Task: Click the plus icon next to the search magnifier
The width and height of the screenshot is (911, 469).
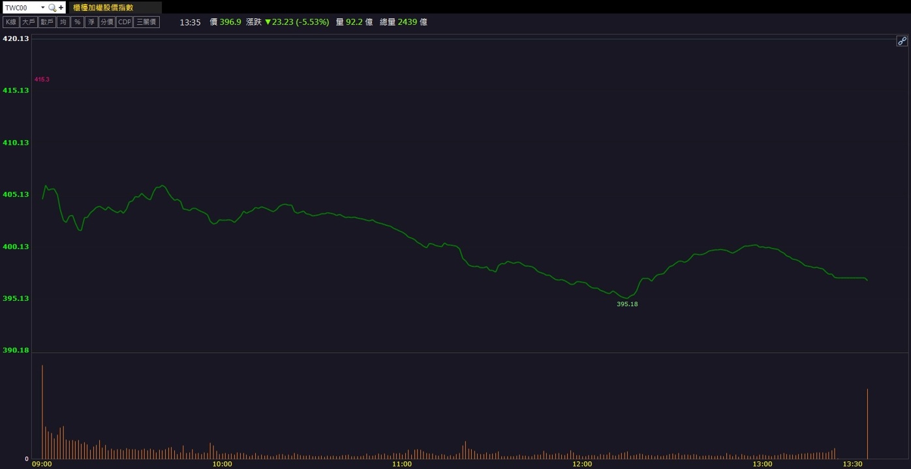Action: click(61, 8)
